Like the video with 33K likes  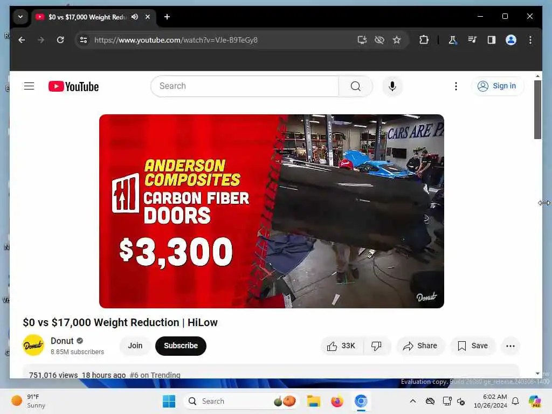341,346
